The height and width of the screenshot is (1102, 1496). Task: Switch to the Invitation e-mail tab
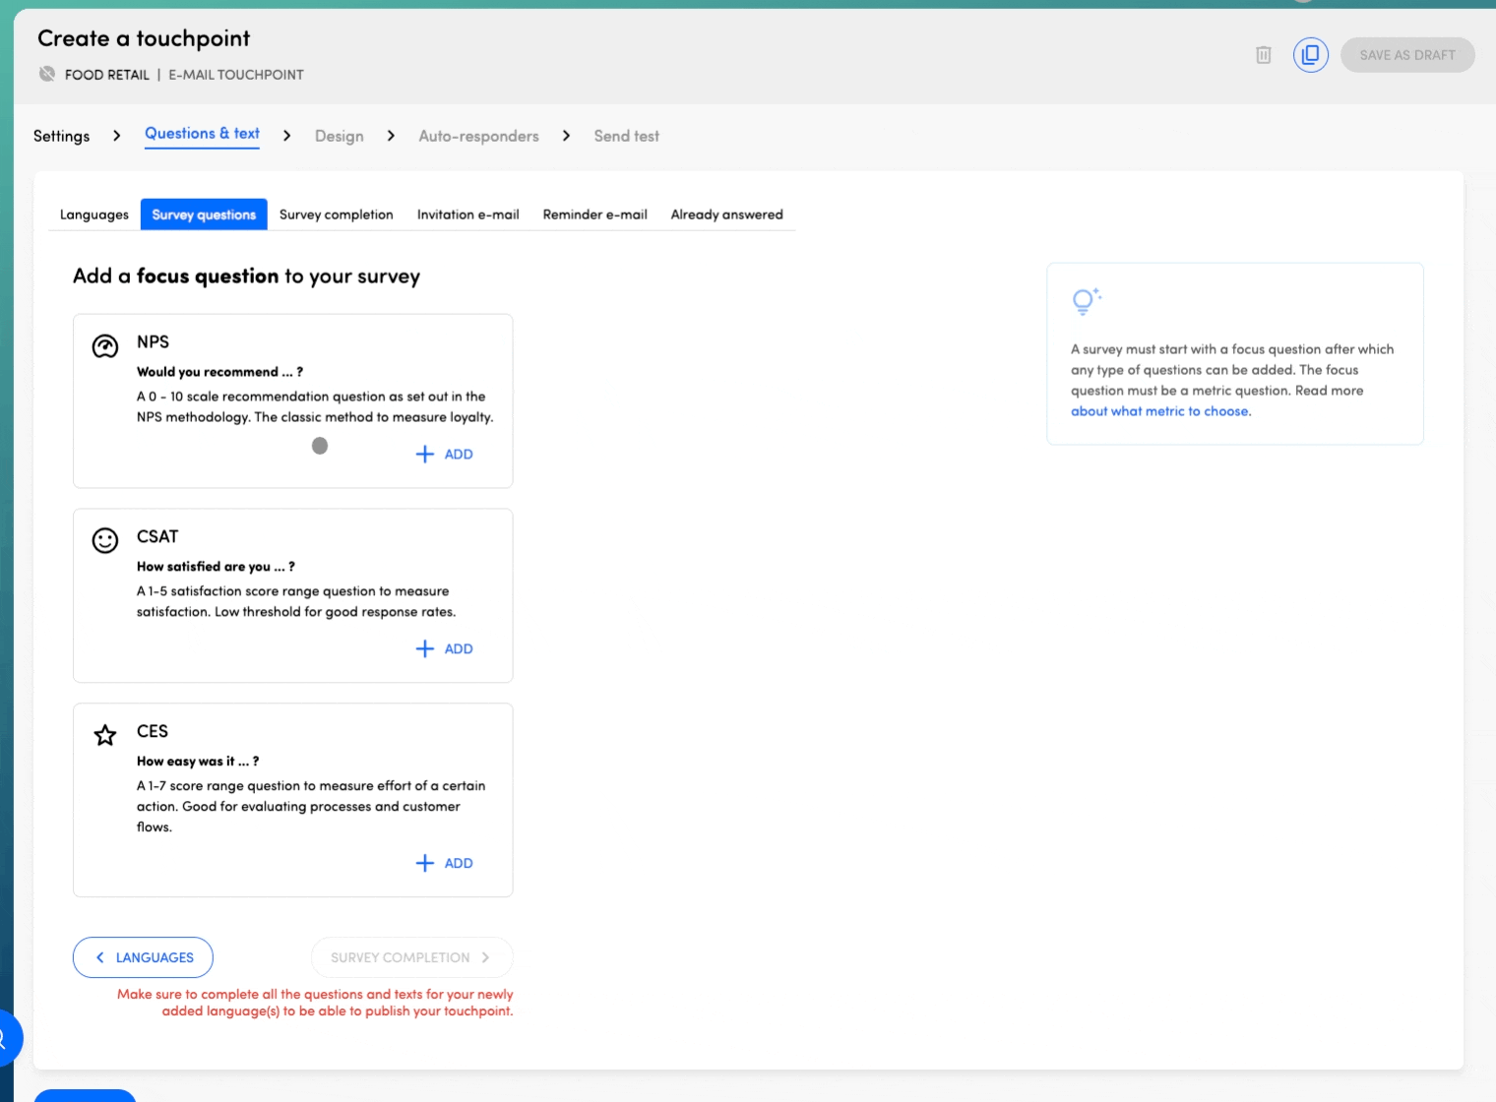click(467, 214)
